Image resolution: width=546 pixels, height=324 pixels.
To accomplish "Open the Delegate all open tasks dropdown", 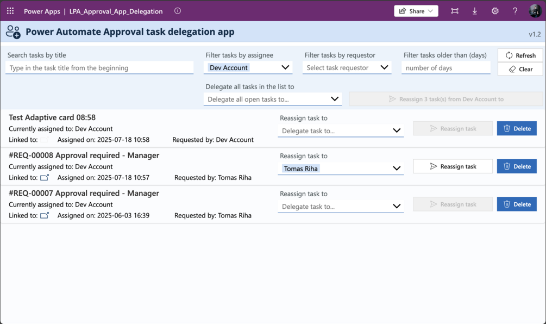I will [x=335, y=99].
